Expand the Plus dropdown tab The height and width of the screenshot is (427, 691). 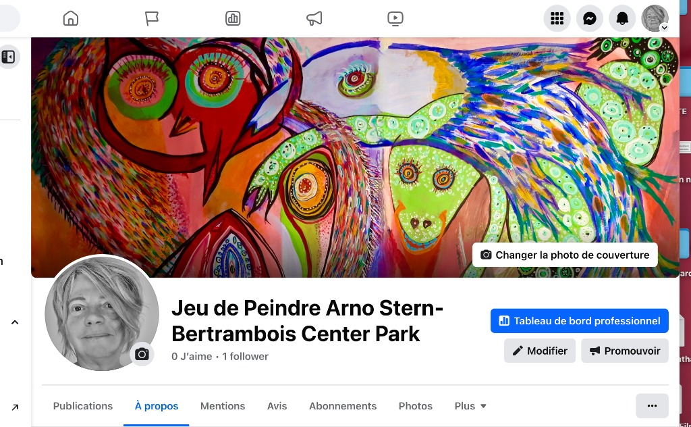(x=470, y=406)
